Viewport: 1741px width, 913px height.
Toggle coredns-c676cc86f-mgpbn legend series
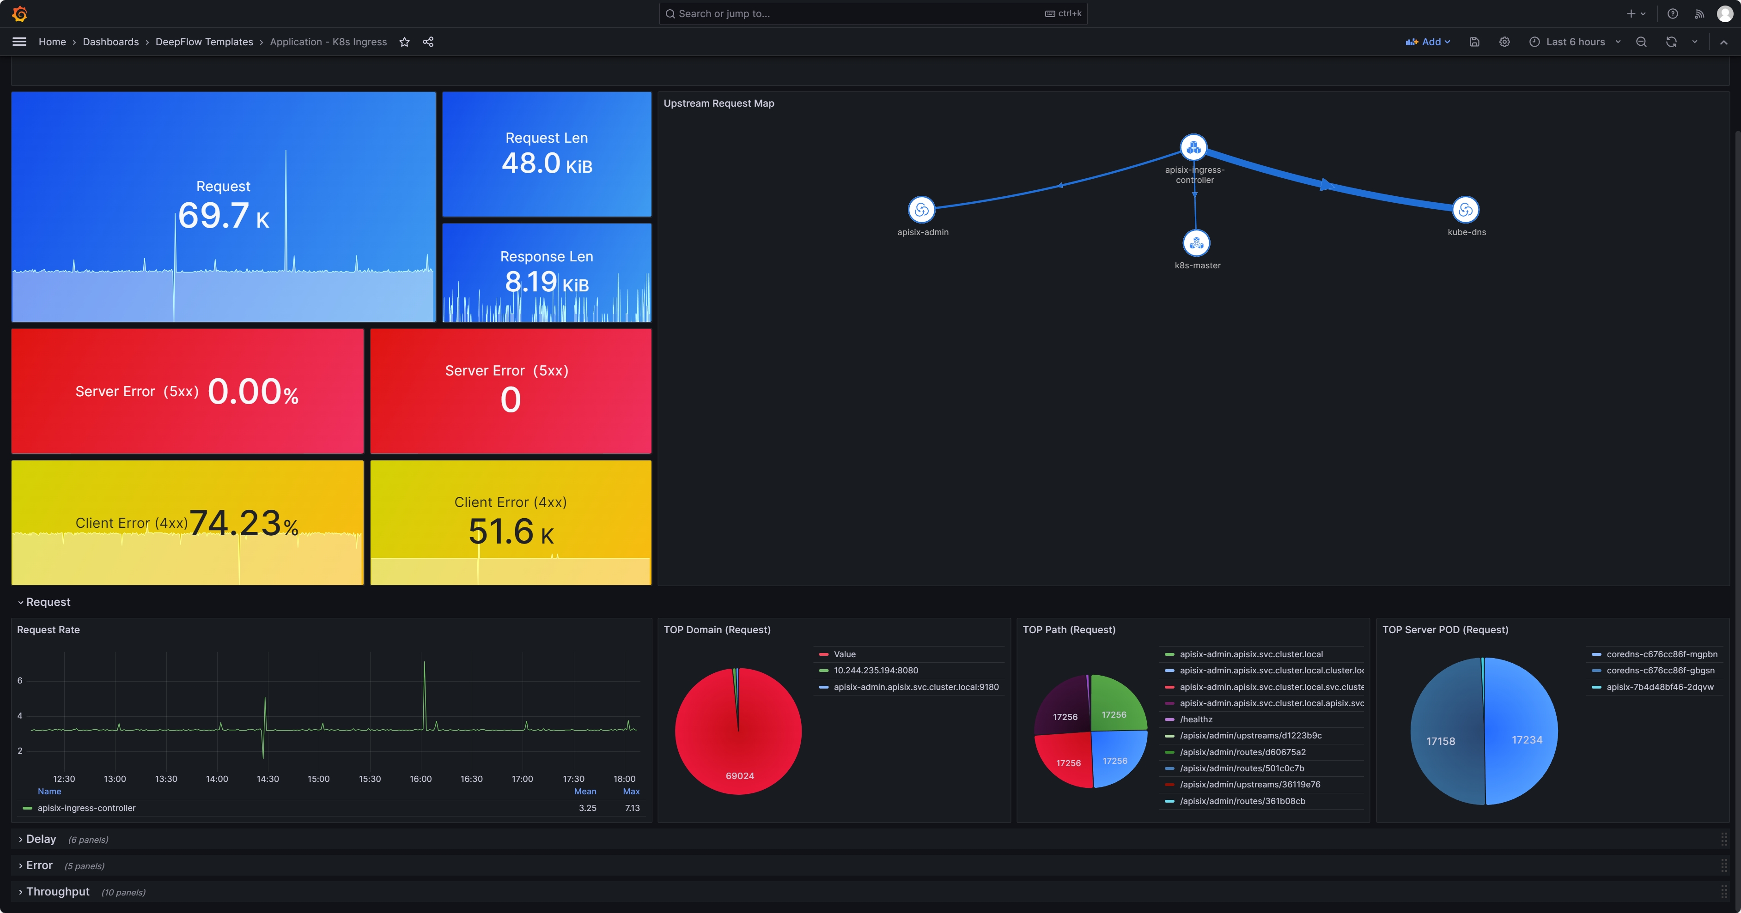[1661, 653]
